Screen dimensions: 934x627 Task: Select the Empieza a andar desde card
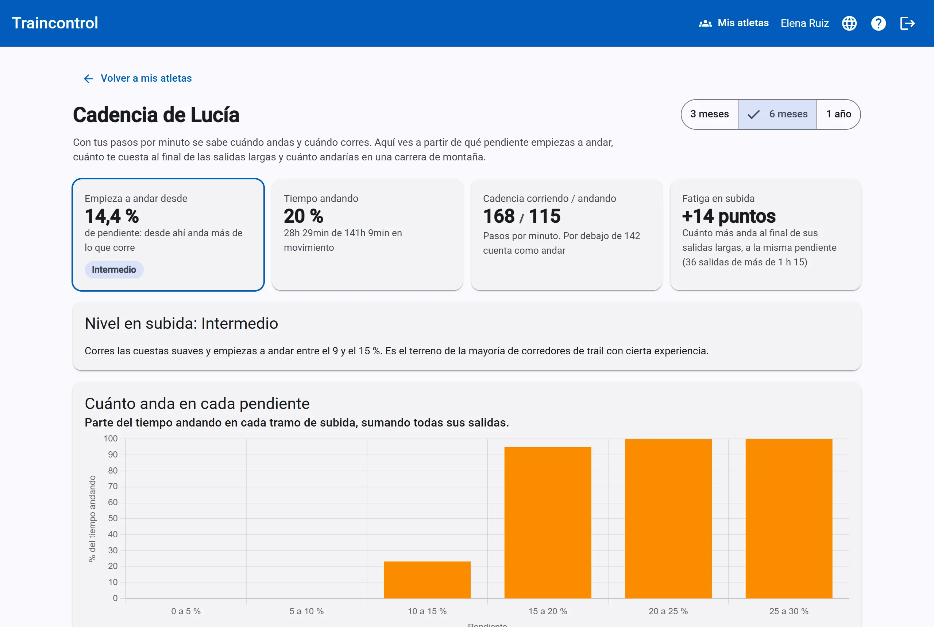tap(168, 235)
